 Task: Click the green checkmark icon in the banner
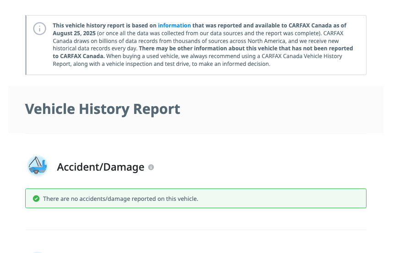pos(36,199)
